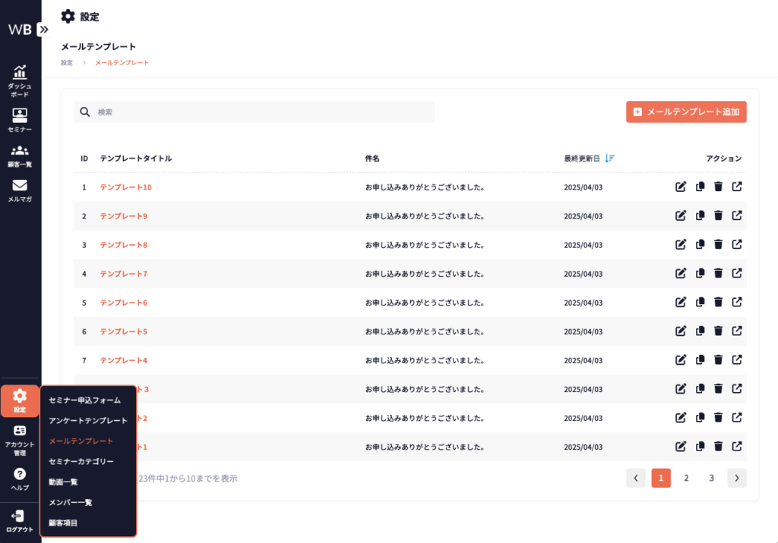The height and width of the screenshot is (543, 778).
Task: Click the 検索 search input field
Action: 258,112
